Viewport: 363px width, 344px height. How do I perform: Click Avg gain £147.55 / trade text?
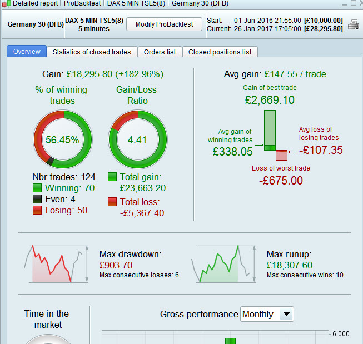tap(275, 74)
